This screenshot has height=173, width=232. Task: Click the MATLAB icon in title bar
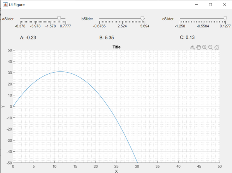5,5
